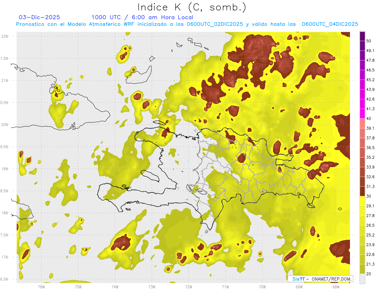Click the '35.2' color scale label
This screenshot has width=377, height=291.
[370, 157]
